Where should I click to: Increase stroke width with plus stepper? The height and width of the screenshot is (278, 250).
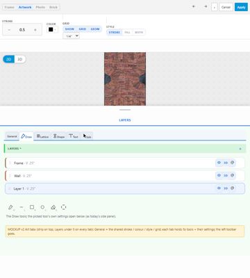pyautogui.click(x=35, y=30)
